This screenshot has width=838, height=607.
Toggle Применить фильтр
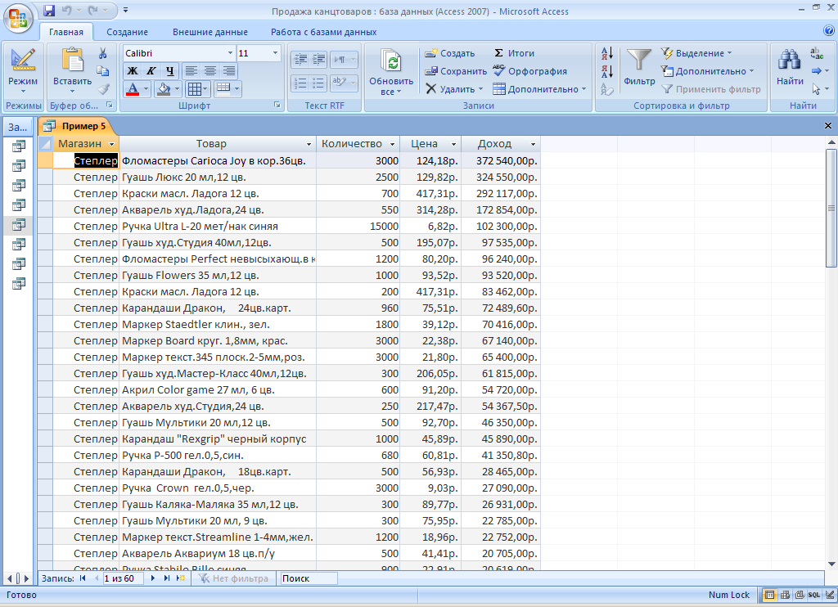click(x=711, y=89)
